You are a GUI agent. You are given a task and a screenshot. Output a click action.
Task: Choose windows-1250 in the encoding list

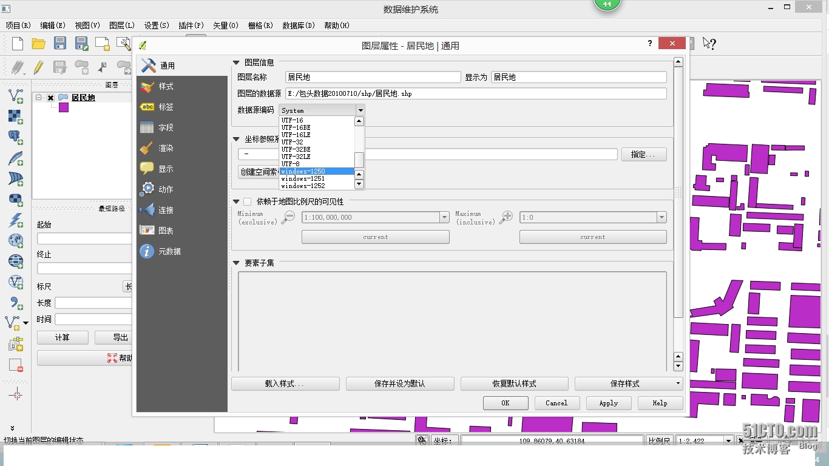pyautogui.click(x=317, y=171)
